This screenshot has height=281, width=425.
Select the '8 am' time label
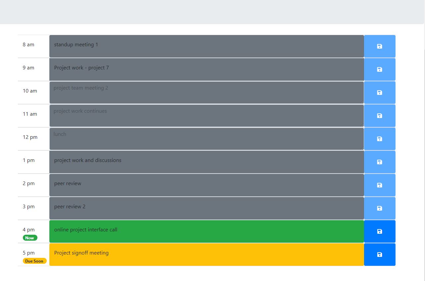click(x=28, y=45)
